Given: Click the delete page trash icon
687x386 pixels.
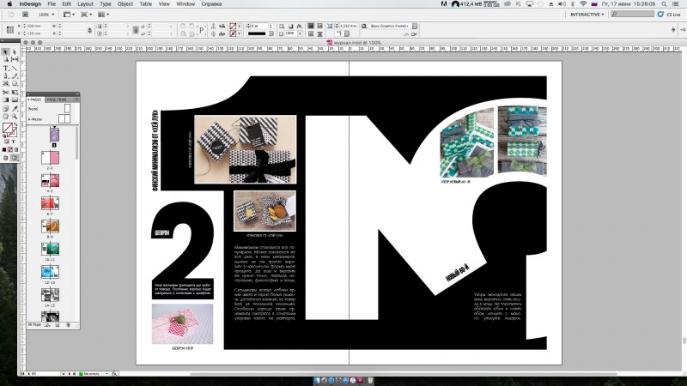Looking at the screenshot, I should (68, 325).
